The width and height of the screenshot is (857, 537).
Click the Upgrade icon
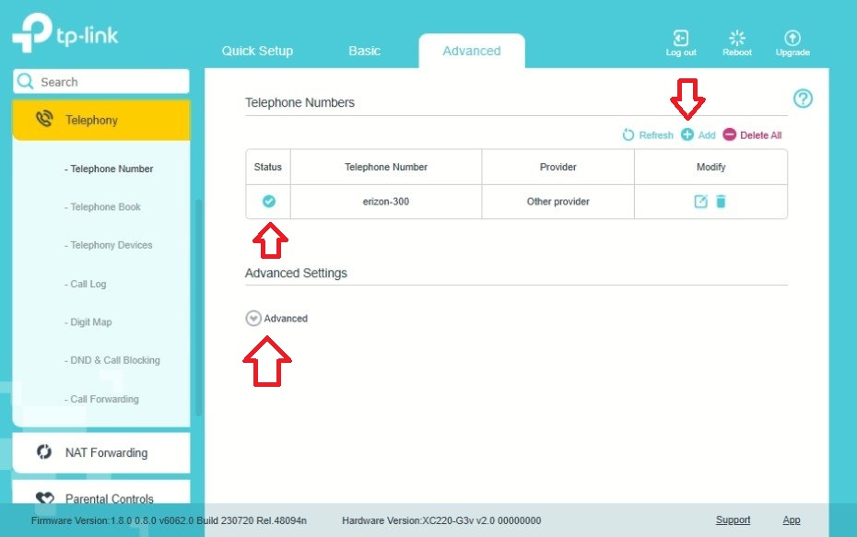click(x=792, y=39)
